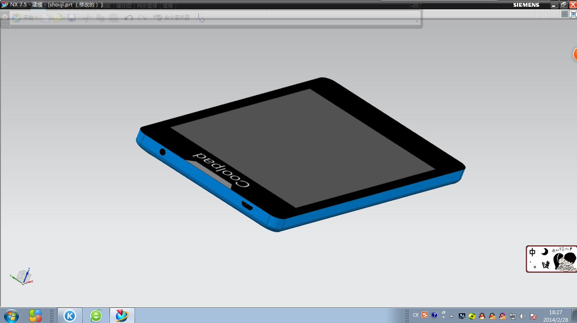Click the Copy icon in the toolbar
This screenshot has width=577, height=323.
tap(100, 18)
